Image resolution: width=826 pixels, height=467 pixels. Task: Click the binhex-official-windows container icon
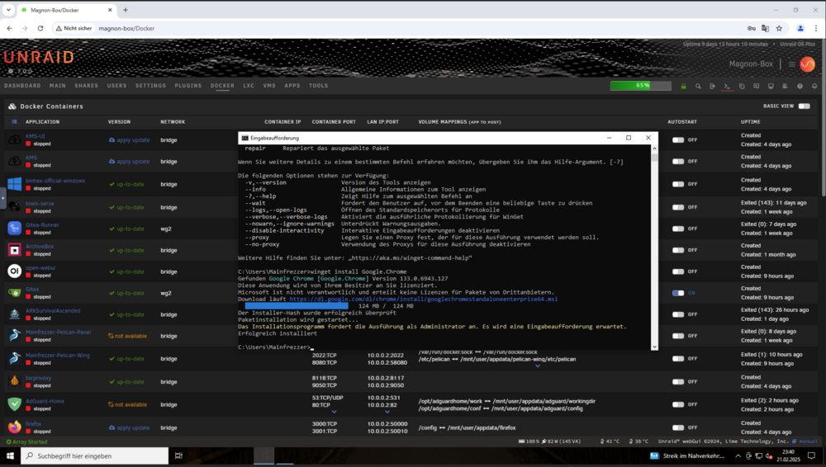pos(14,184)
